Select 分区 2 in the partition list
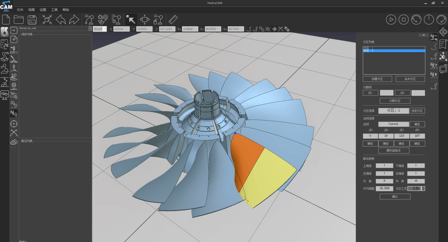Image resolution: width=448 pixels, height=242 pixels. click(394, 51)
